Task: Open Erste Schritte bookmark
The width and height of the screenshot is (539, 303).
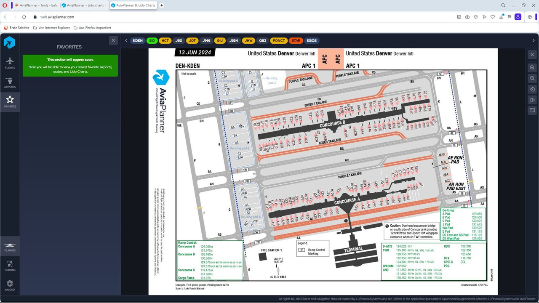Action: tap(17, 28)
